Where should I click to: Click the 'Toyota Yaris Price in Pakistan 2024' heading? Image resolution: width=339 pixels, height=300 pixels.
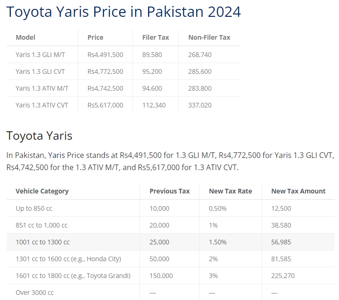click(124, 12)
